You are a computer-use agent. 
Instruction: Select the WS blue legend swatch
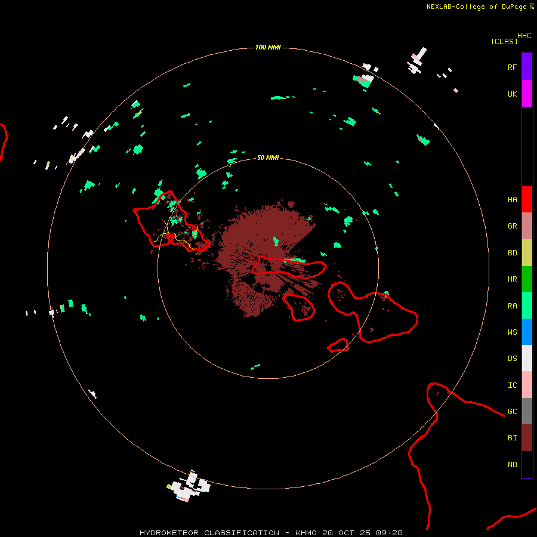tap(527, 332)
